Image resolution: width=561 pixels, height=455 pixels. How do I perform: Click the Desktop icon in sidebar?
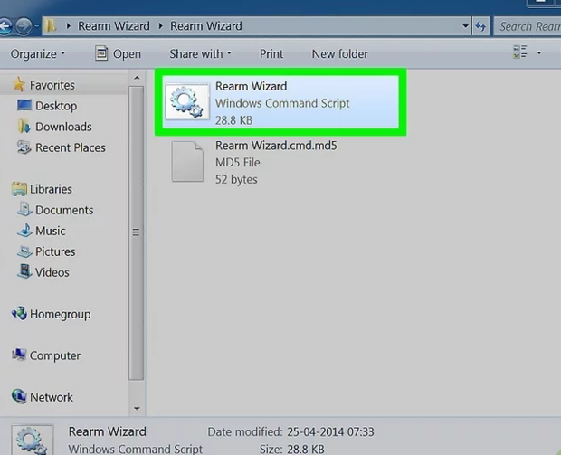pos(24,105)
